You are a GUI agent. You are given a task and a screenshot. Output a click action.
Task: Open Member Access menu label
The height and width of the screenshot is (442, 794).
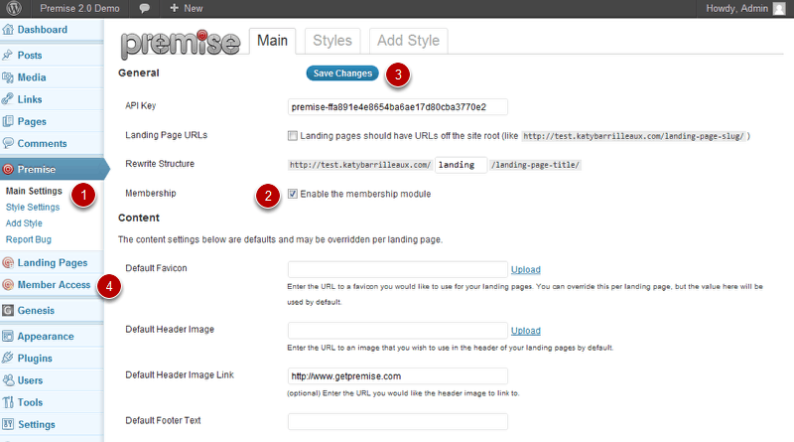pyautogui.click(x=55, y=285)
